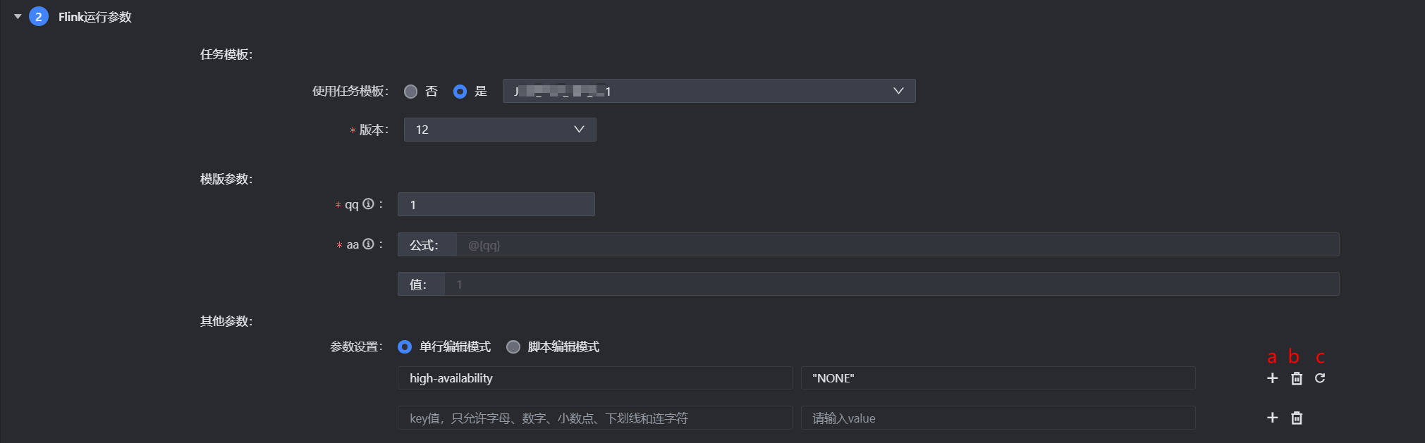Choose 单行编辑模式 radio option
The width and height of the screenshot is (1425, 443).
[405, 347]
